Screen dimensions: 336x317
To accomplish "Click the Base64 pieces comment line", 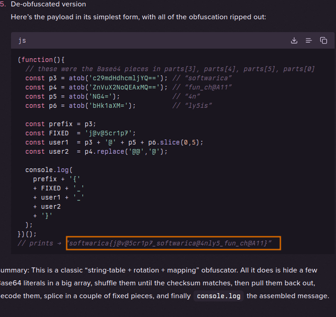I will click(170, 69).
